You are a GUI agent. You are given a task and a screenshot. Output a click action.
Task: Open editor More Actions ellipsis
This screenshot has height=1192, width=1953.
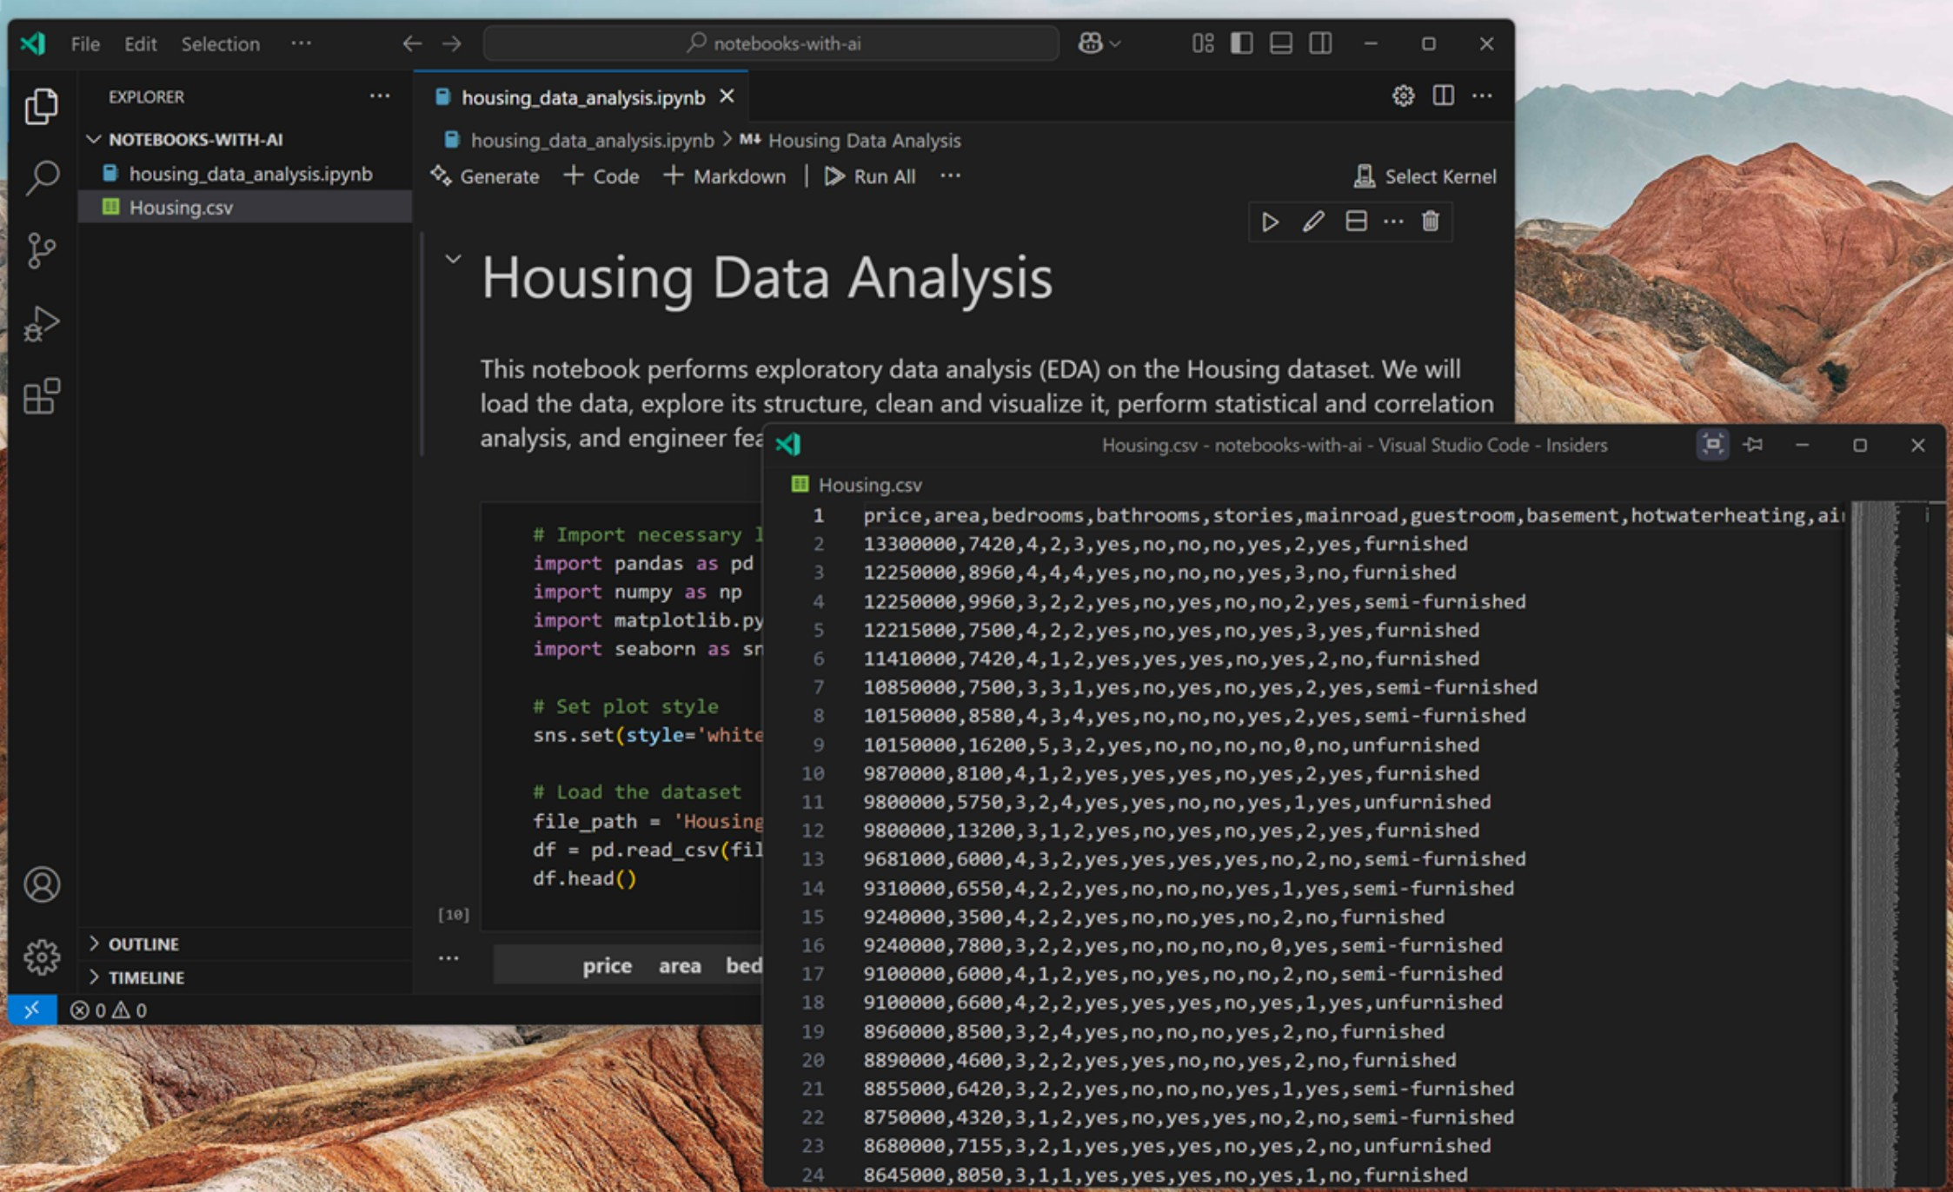[1482, 96]
